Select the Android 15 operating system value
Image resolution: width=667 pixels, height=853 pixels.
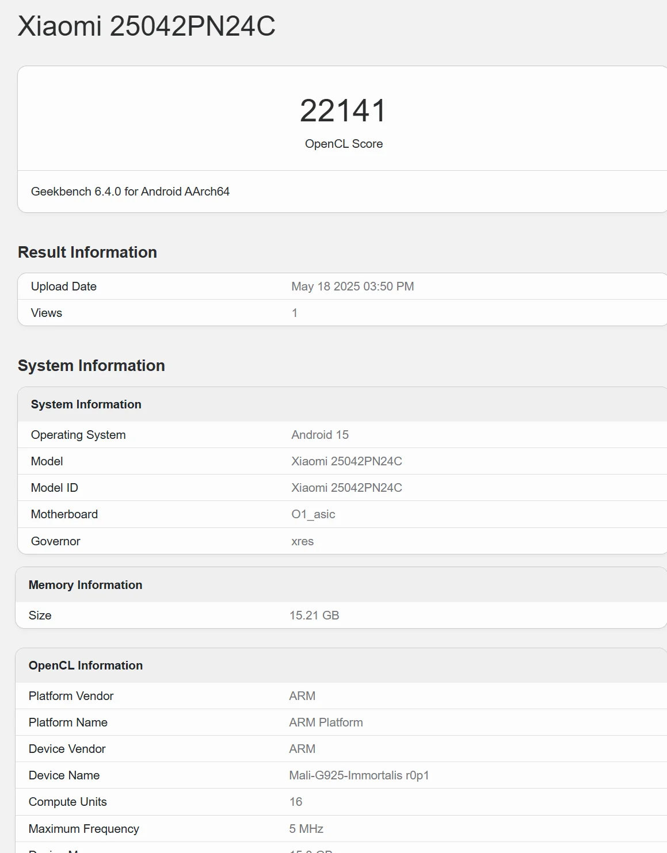click(x=320, y=435)
